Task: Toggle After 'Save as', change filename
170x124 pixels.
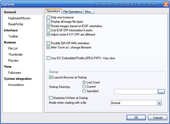Action: [48, 47]
